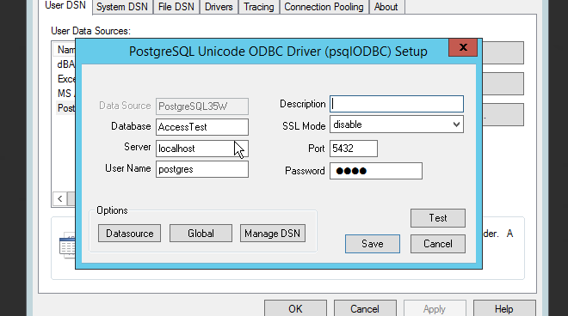Focus the Description text field

(397, 104)
